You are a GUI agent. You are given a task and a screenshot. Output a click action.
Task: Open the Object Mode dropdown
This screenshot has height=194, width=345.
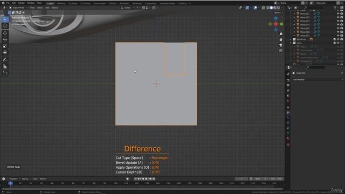click(x=18, y=8)
